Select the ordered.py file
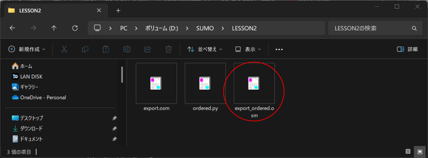Image resolution: width=428 pixels, height=158 pixels. tap(205, 87)
